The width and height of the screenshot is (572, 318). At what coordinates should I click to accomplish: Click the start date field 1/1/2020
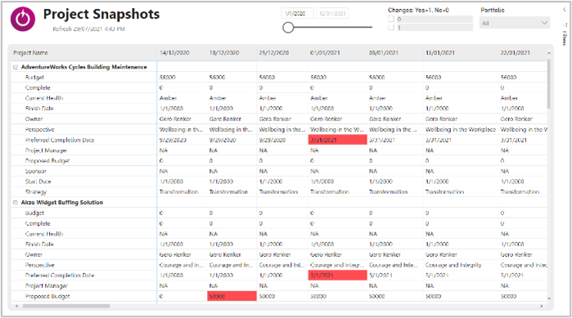[x=297, y=13]
